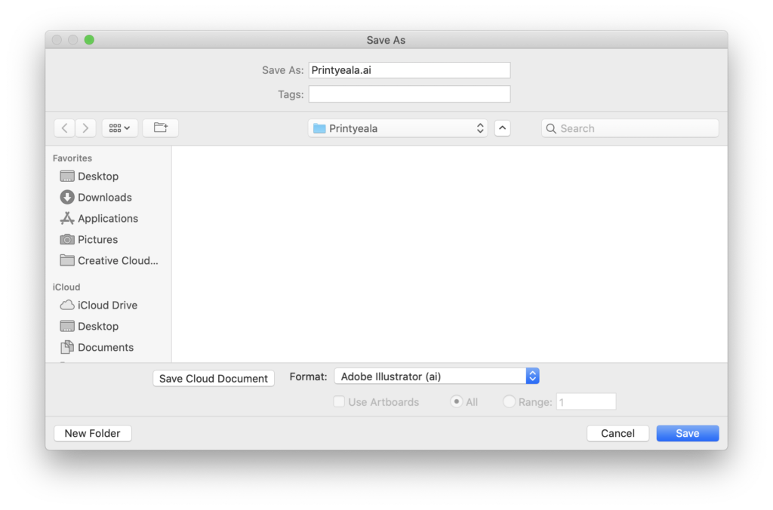The image size is (773, 510).
Task: Create a folder using the toolbar folder icon
Action: click(x=160, y=128)
